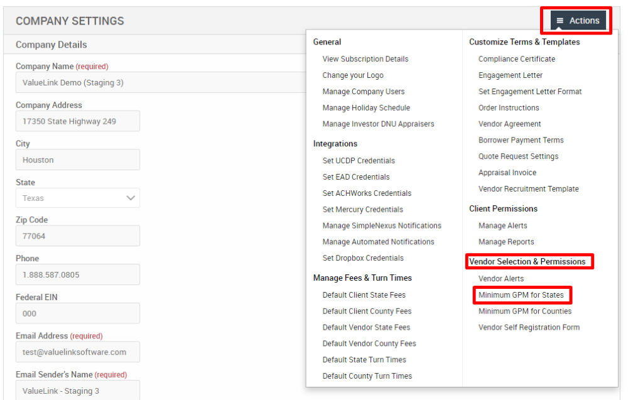Select Minimum GPM for Counties
This screenshot has height=400, width=643.
[x=525, y=311]
